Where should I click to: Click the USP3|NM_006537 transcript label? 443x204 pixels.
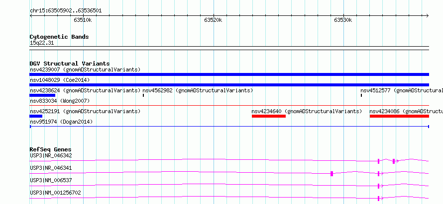click(51, 180)
